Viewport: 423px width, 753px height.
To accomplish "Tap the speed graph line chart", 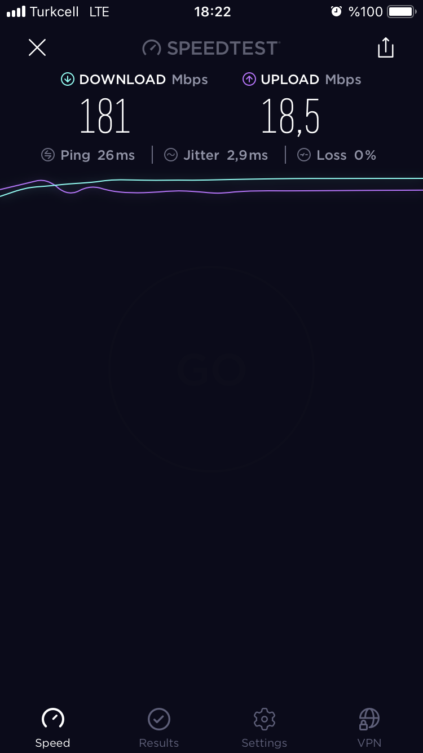I will pyautogui.click(x=211, y=187).
